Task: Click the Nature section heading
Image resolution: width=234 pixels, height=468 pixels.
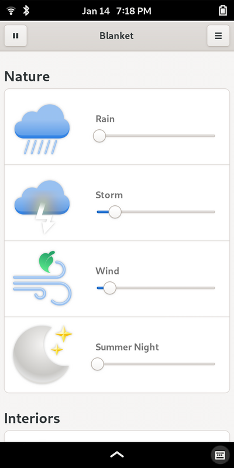Action: 27,77
